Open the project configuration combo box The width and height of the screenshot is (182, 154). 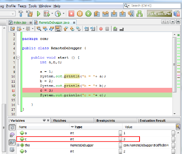coord(8,14)
